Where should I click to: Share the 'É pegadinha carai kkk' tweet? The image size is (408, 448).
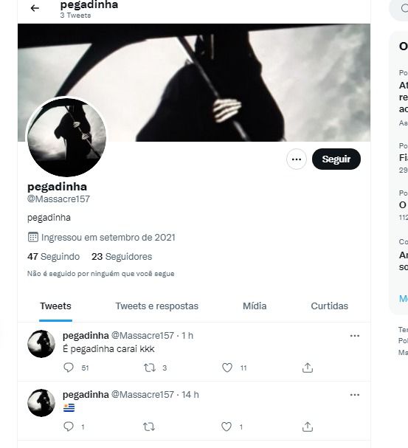(308, 368)
